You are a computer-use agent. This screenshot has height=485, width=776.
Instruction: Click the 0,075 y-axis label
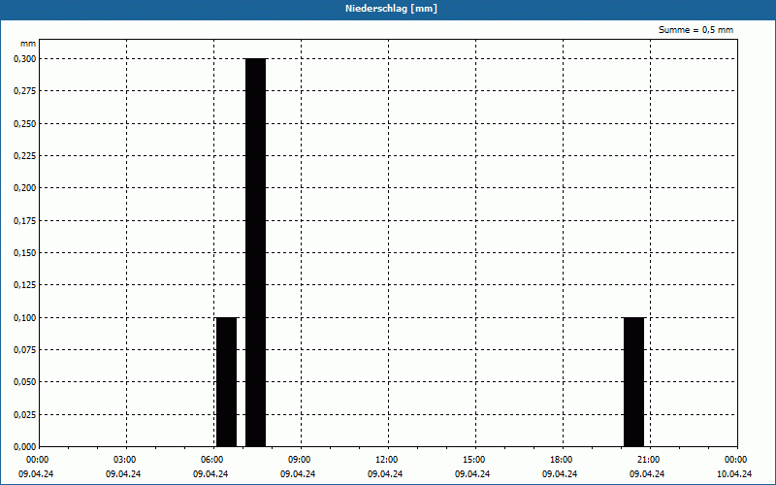(25, 350)
